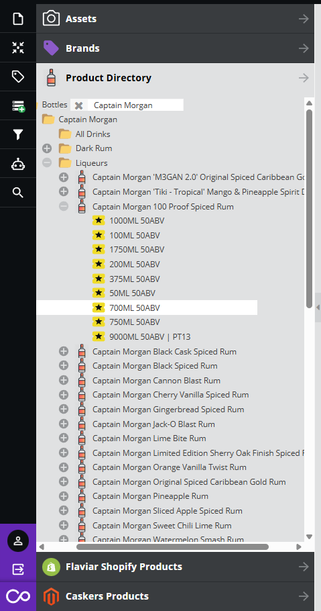Open the Assets panel arrow
321x611 pixels.
tap(304, 19)
